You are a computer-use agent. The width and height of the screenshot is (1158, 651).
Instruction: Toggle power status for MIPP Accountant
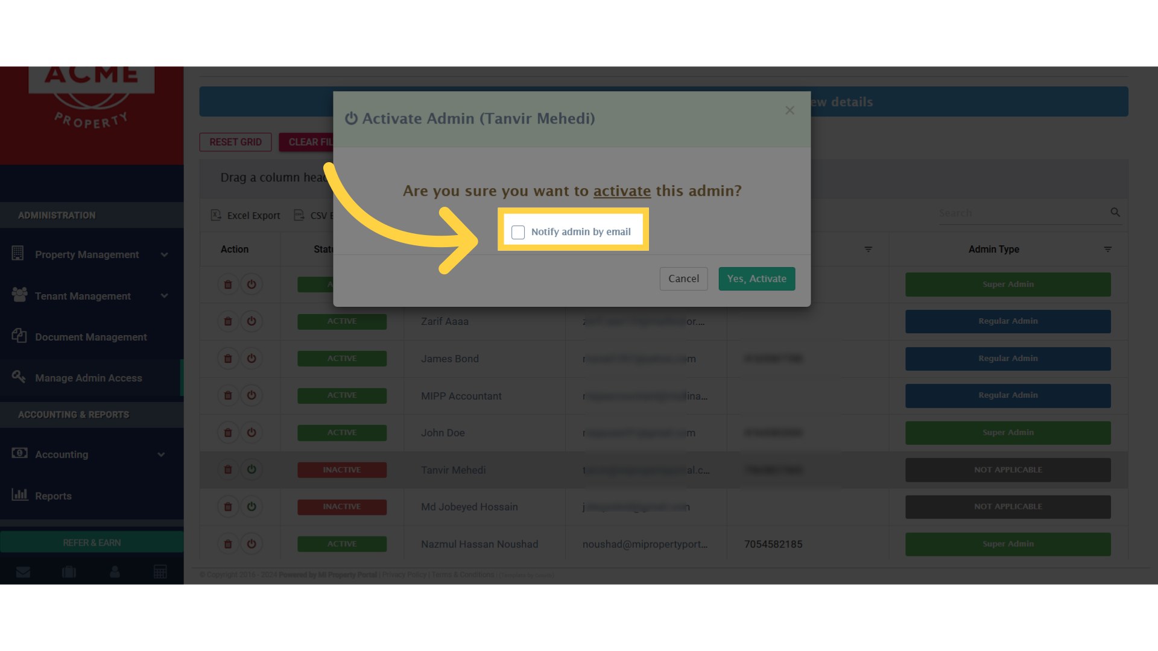252,395
